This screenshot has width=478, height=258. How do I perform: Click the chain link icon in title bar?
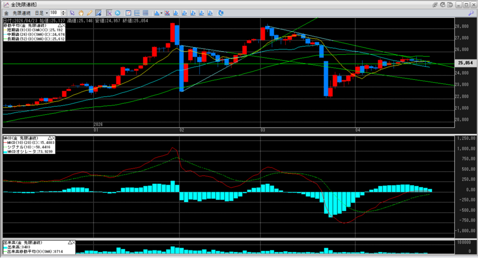[x=435, y=5]
